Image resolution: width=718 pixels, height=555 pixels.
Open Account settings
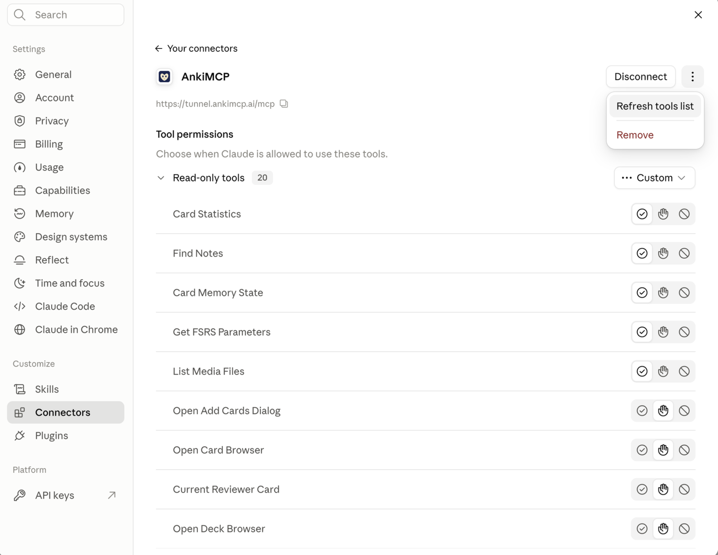(66, 98)
